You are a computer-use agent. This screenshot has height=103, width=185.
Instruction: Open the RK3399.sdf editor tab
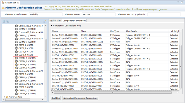(x=10, y=3)
